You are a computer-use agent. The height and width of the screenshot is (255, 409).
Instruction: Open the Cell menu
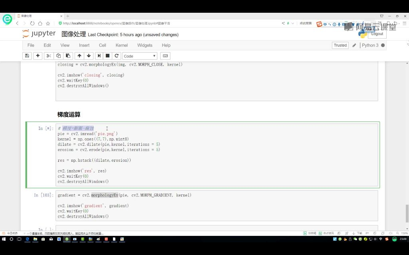pos(103,45)
